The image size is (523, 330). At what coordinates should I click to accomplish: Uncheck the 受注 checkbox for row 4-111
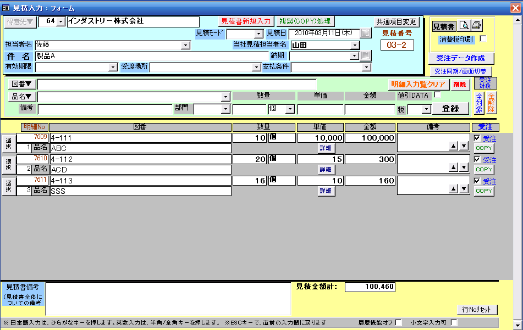(x=477, y=138)
